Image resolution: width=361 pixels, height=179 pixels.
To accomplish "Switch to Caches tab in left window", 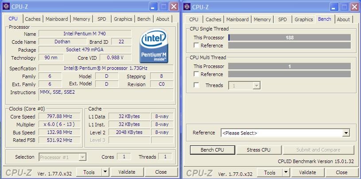I will [33, 19].
